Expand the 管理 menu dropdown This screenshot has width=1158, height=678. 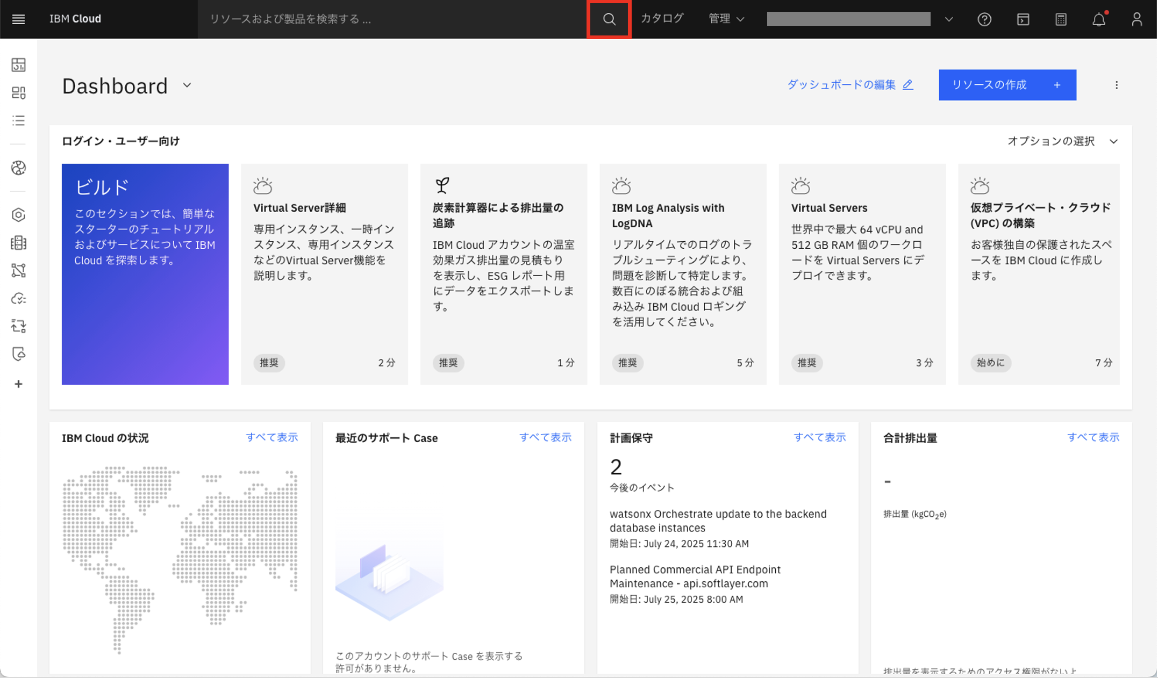[x=726, y=19]
